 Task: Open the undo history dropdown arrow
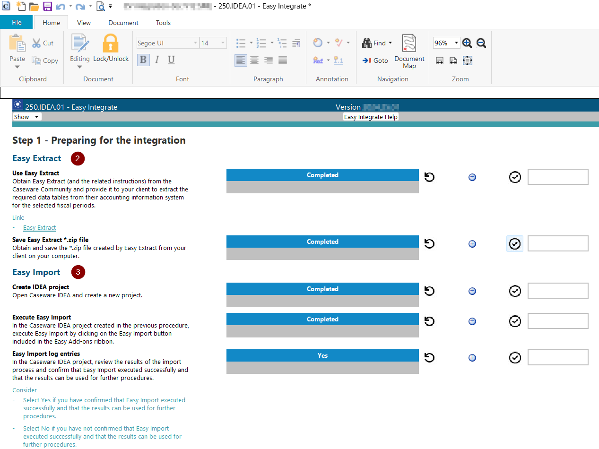point(70,7)
